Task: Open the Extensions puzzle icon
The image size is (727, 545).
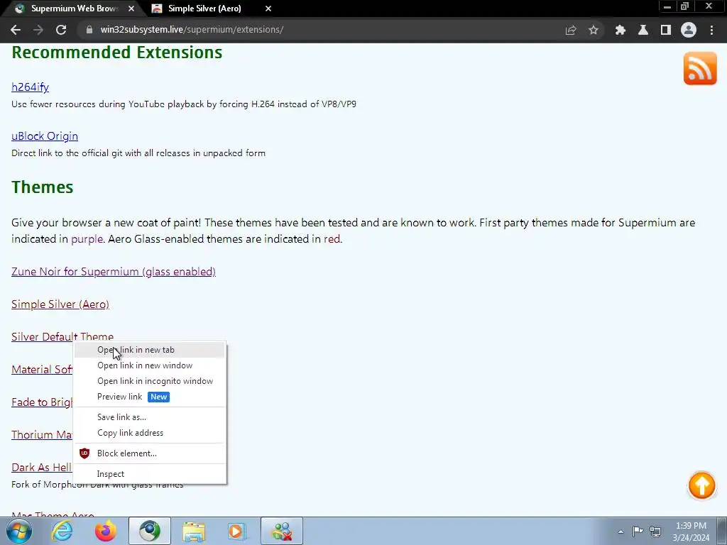Action: [x=621, y=30]
